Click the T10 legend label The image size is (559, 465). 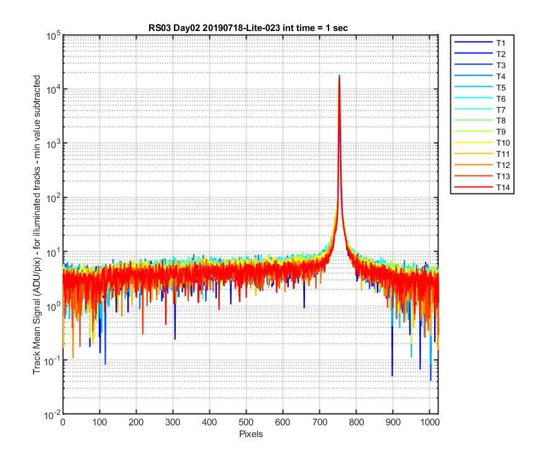[x=503, y=143]
